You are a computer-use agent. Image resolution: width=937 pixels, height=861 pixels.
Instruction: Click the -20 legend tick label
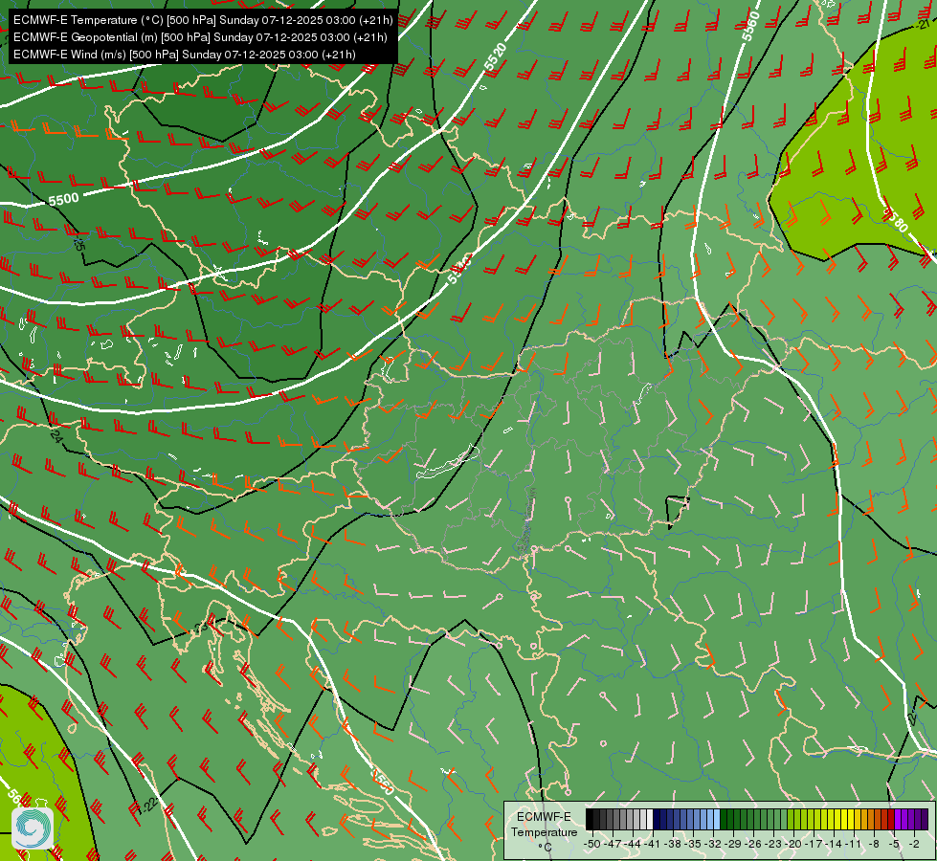point(793,845)
